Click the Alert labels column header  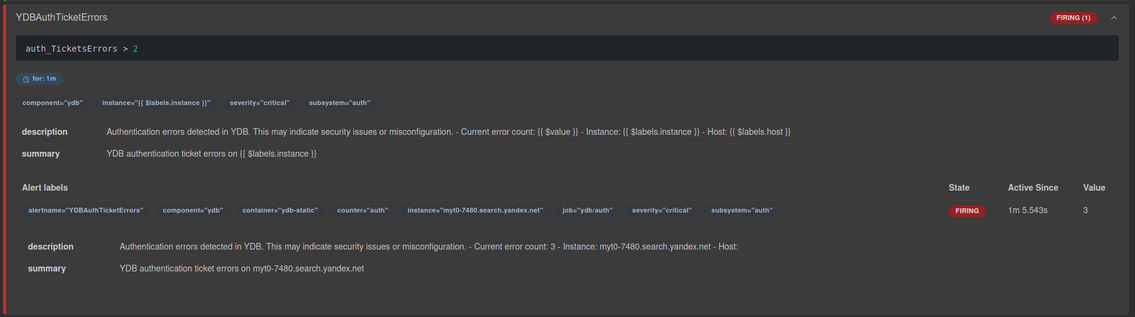point(45,188)
